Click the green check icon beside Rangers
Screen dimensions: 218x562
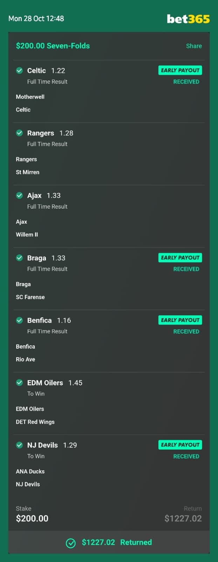click(x=20, y=133)
